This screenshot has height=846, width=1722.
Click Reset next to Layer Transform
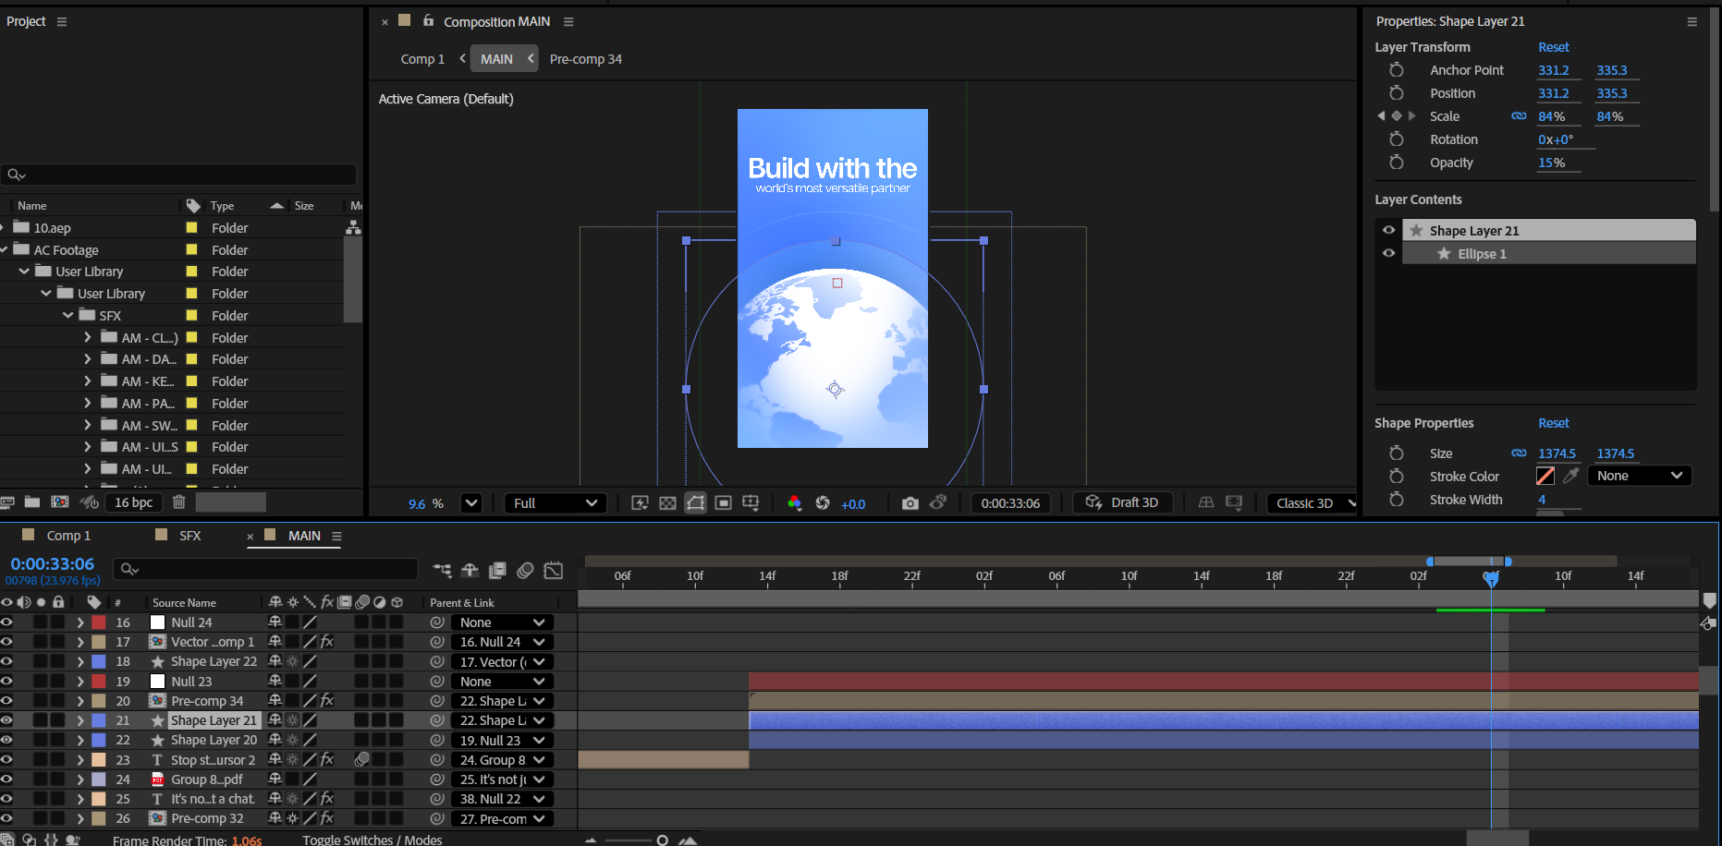[1553, 47]
